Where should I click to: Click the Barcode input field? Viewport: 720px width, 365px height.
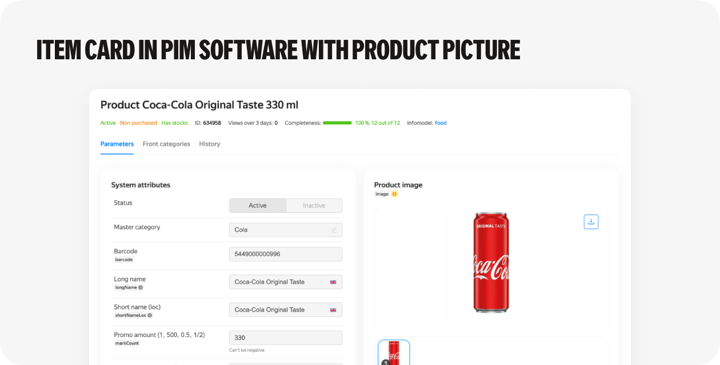point(286,254)
